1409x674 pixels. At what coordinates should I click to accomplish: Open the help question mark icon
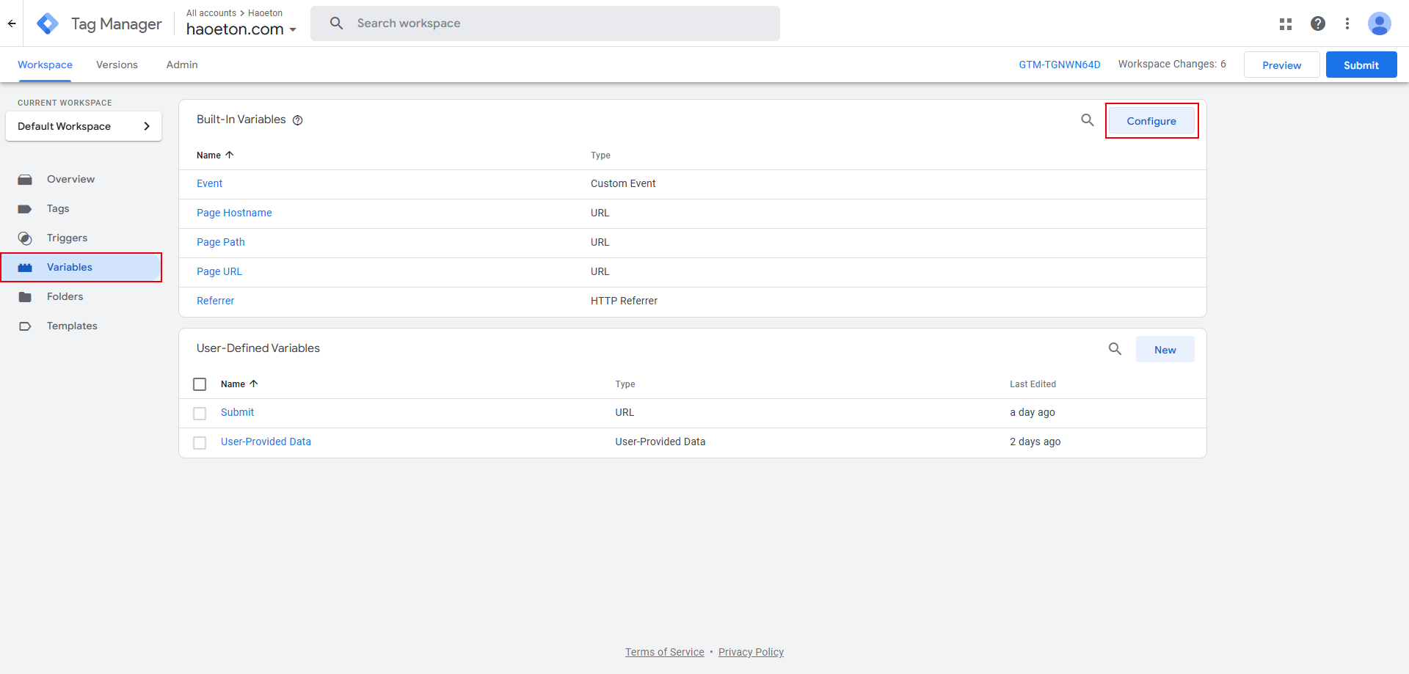[x=1318, y=23]
